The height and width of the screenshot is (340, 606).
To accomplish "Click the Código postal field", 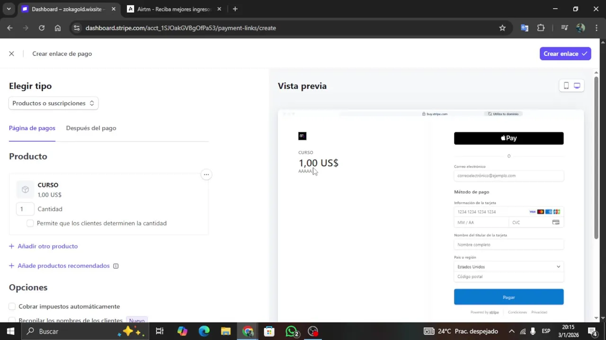I will 508,277.
